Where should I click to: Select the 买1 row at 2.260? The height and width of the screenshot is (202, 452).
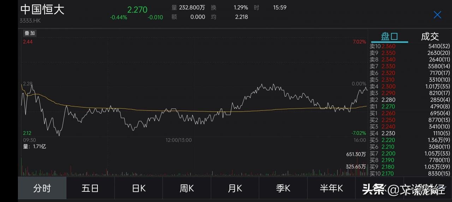410,113
